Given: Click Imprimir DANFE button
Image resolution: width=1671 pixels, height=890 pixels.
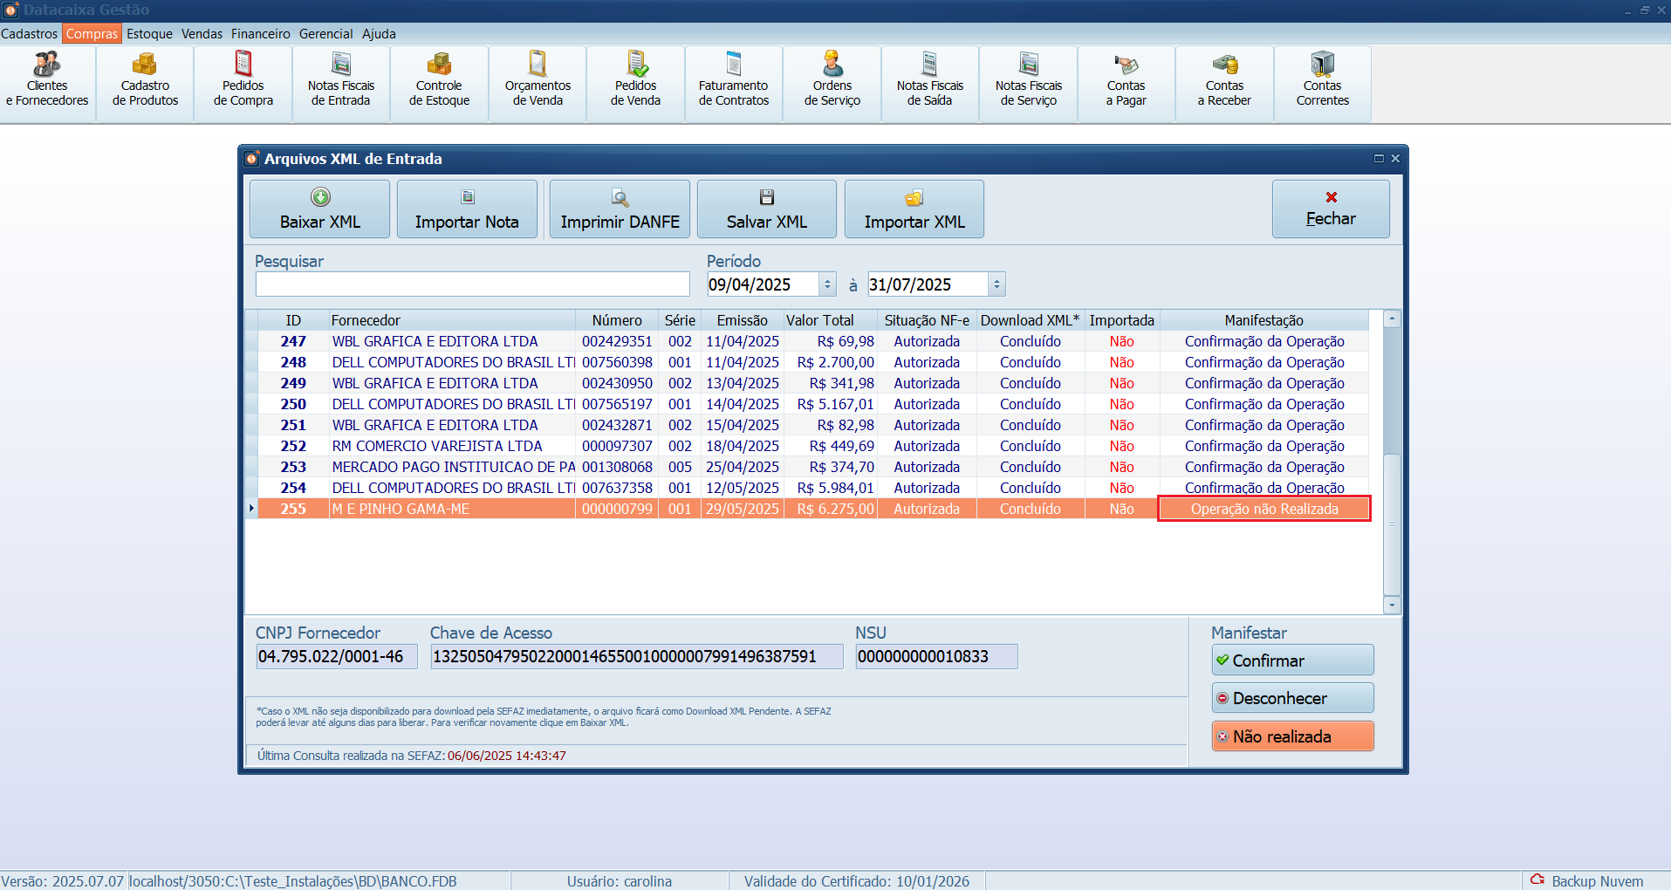Looking at the screenshot, I should pyautogui.click(x=620, y=209).
